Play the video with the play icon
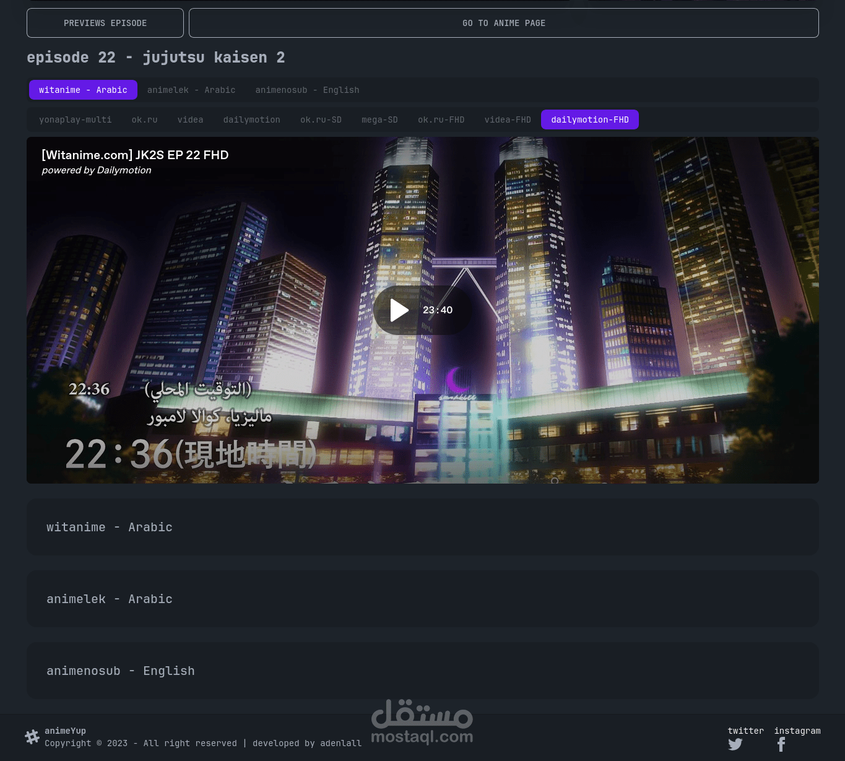The height and width of the screenshot is (761, 845). tap(399, 310)
